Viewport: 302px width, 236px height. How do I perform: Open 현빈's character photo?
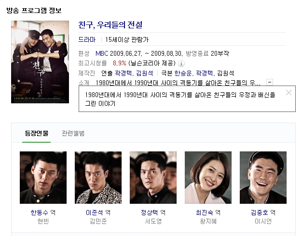click(x=43, y=177)
